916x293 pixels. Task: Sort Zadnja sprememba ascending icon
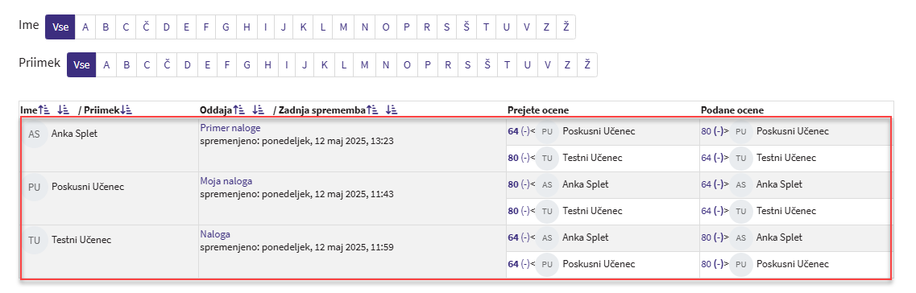click(x=373, y=109)
